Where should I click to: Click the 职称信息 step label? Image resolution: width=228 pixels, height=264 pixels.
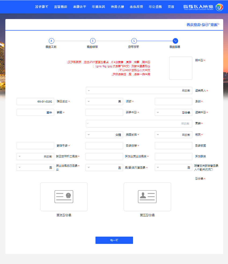pyautogui.click(x=92, y=47)
